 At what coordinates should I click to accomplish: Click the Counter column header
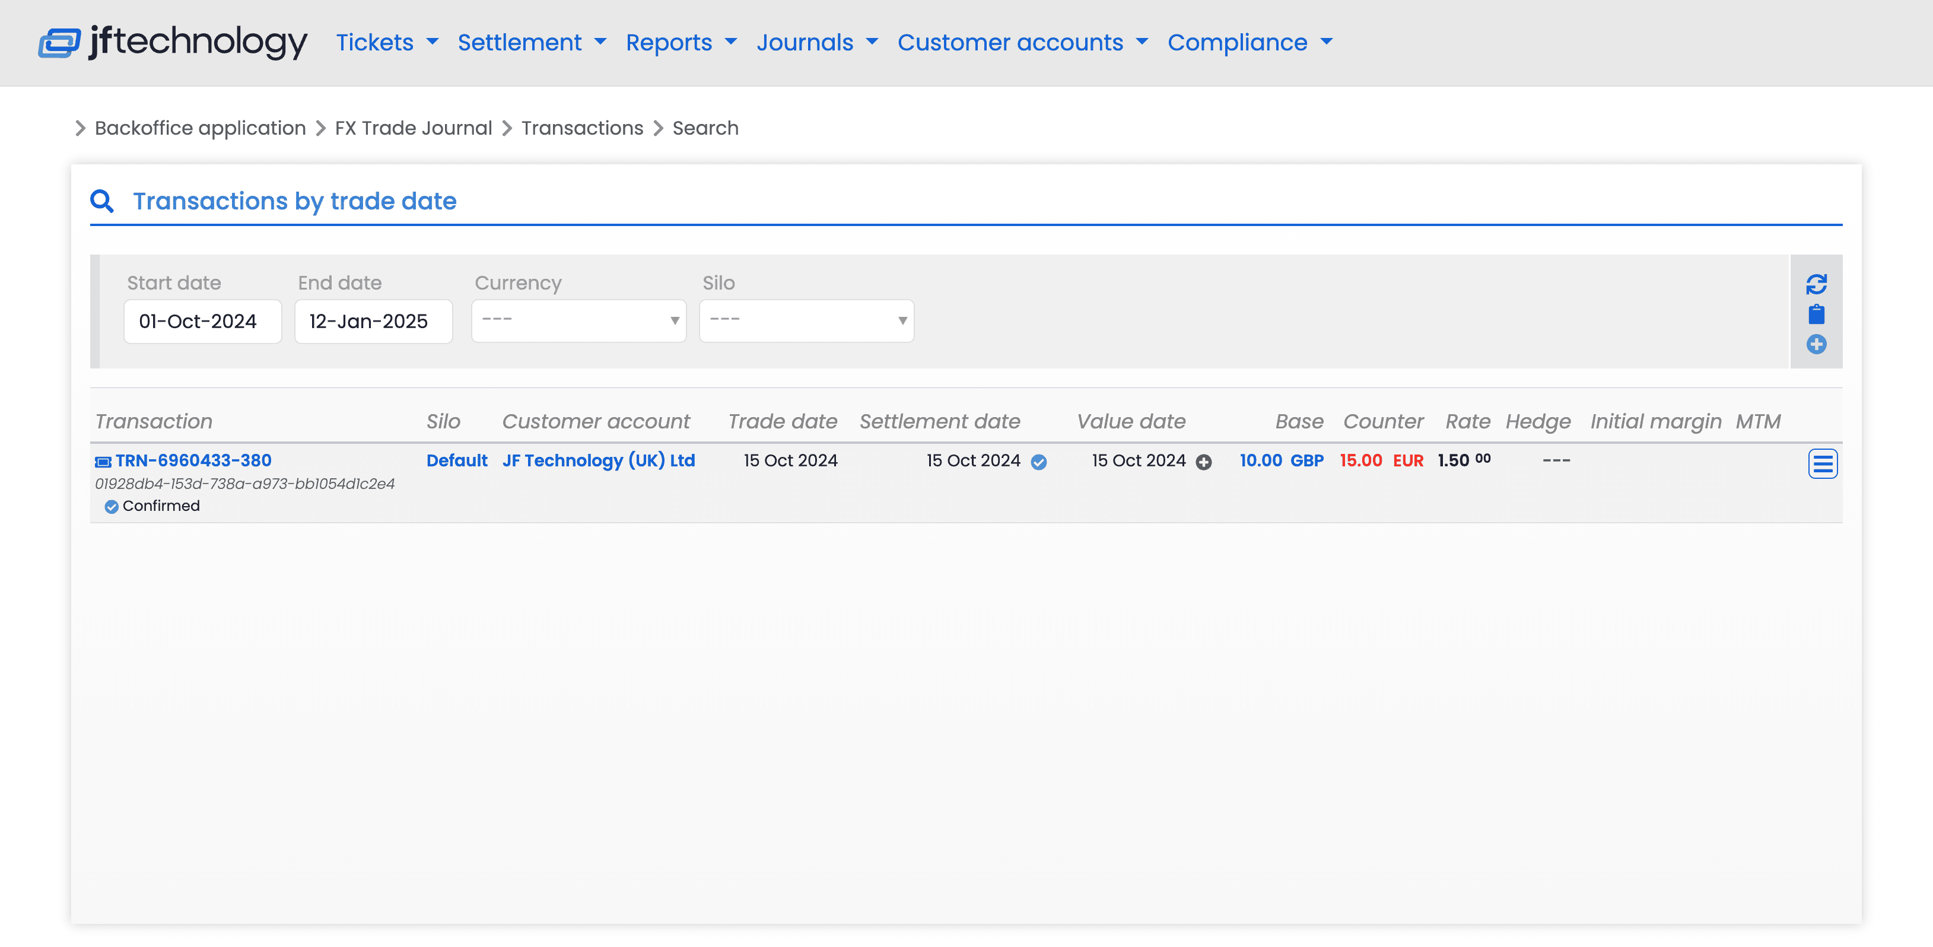(x=1383, y=422)
